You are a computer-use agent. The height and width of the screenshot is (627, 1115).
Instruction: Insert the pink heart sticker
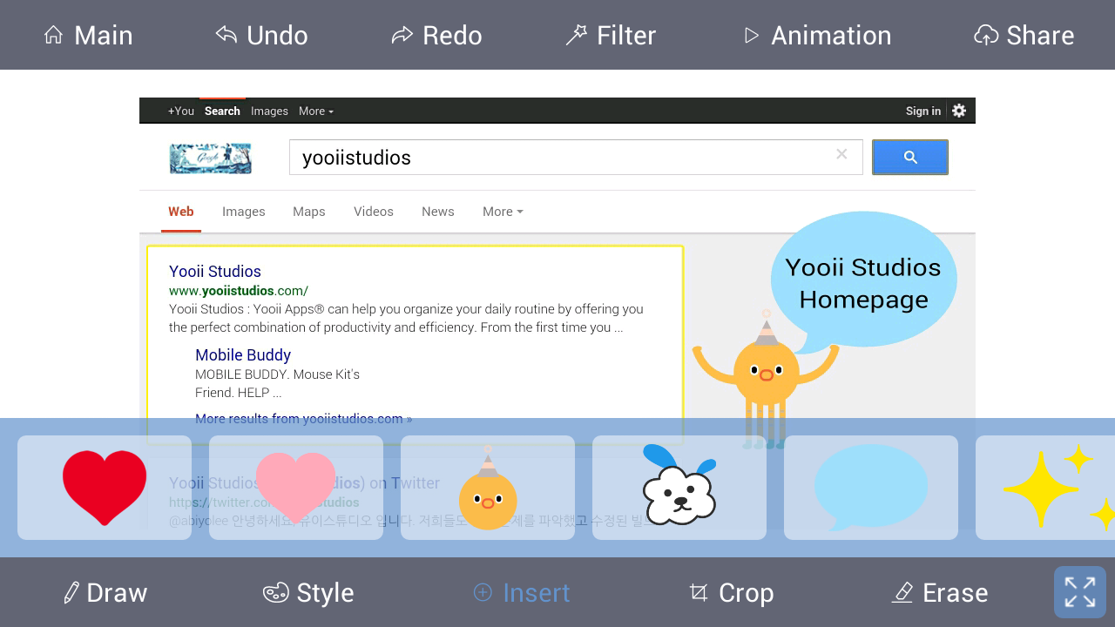[296, 488]
